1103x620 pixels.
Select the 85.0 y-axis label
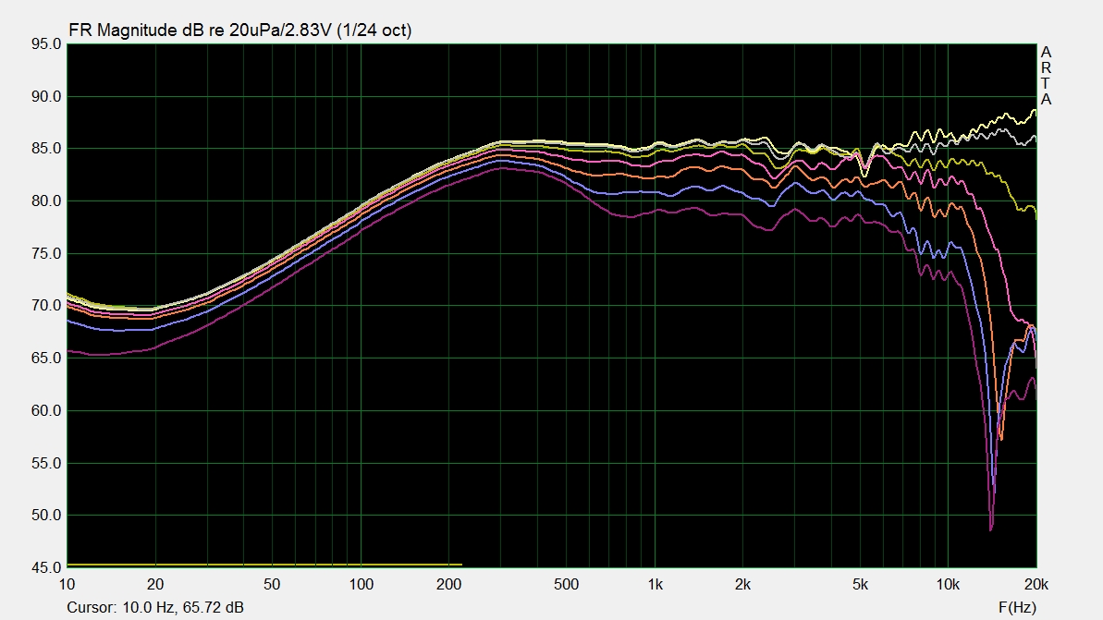pyautogui.click(x=44, y=149)
